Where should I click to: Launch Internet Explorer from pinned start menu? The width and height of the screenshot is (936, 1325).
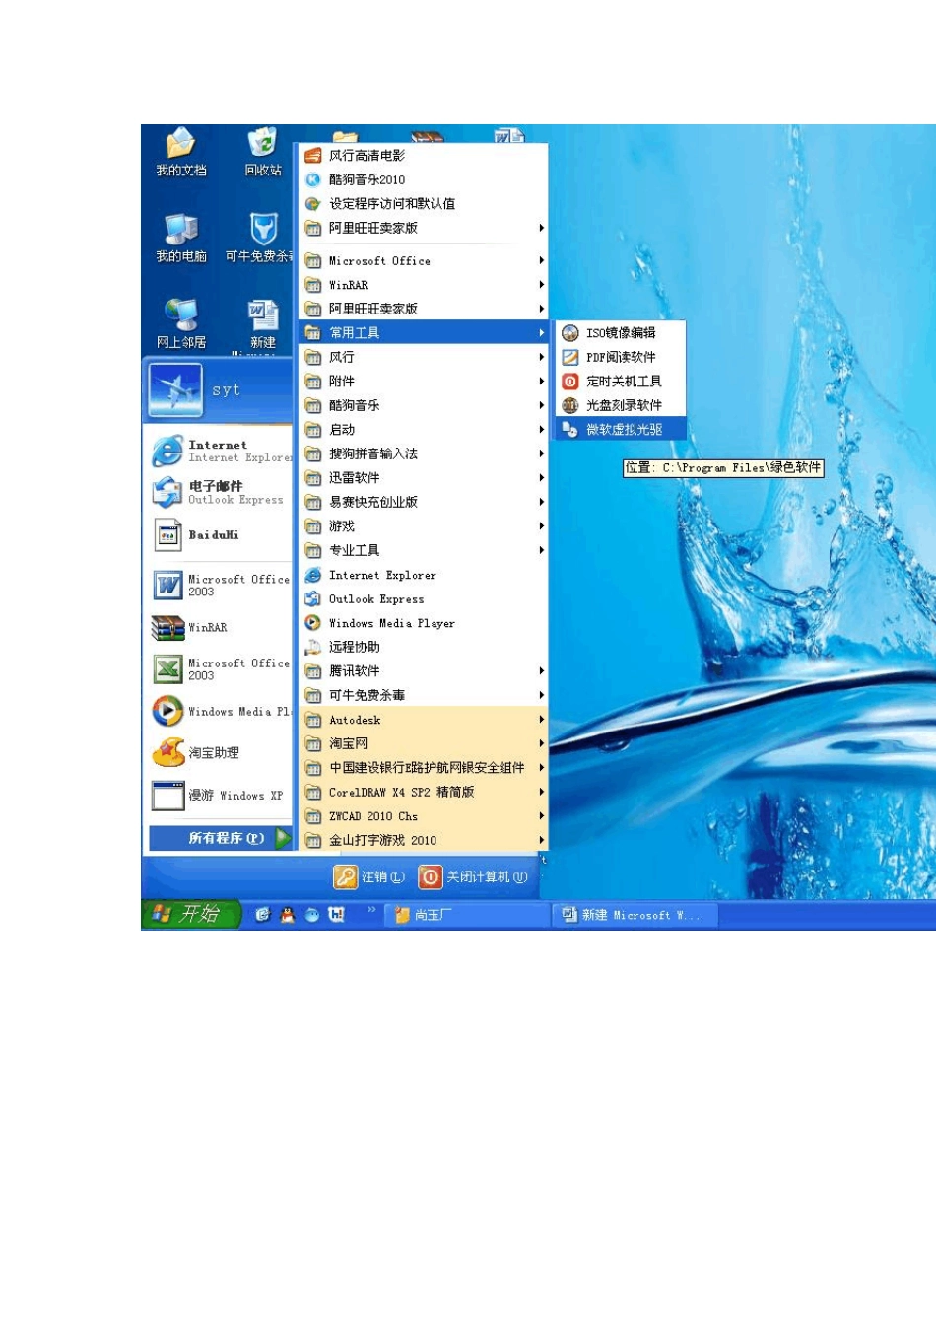pyautogui.click(x=221, y=452)
